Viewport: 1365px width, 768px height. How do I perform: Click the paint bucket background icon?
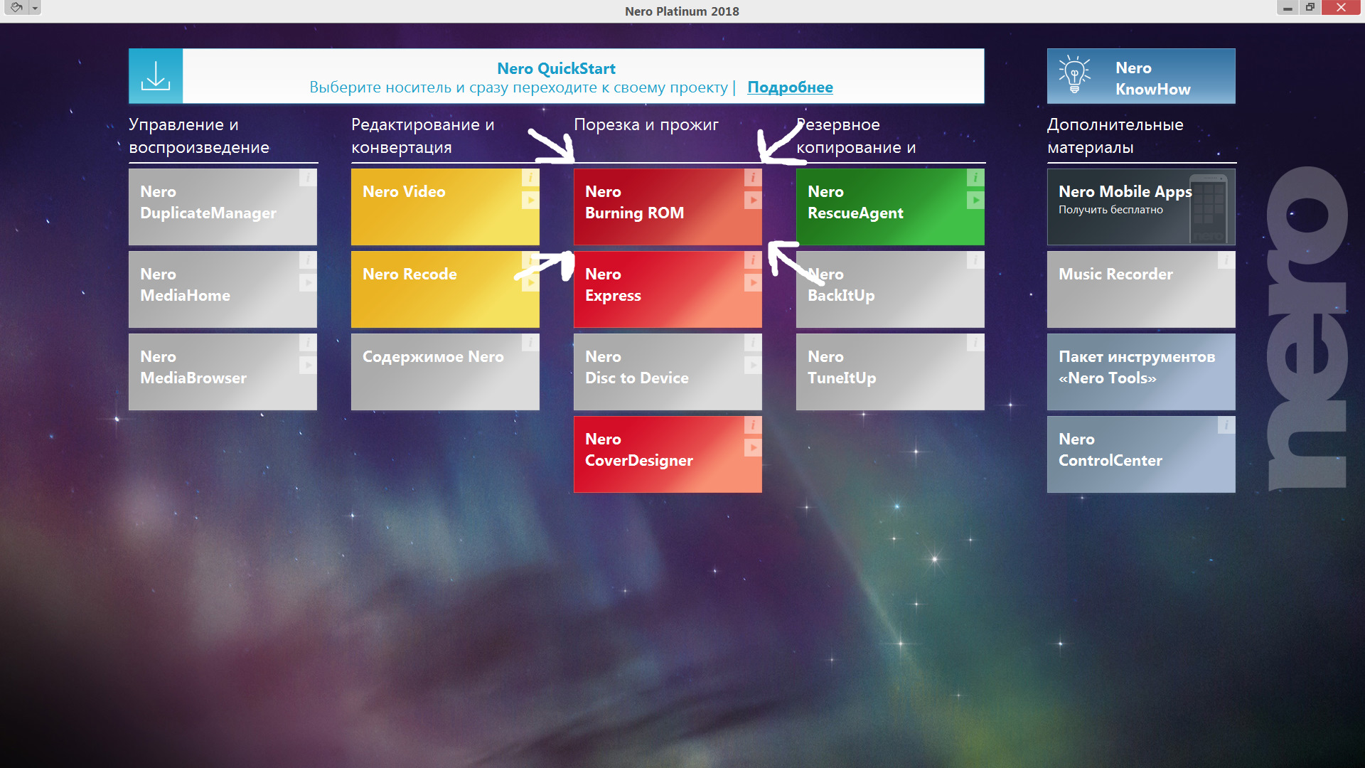click(16, 7)
